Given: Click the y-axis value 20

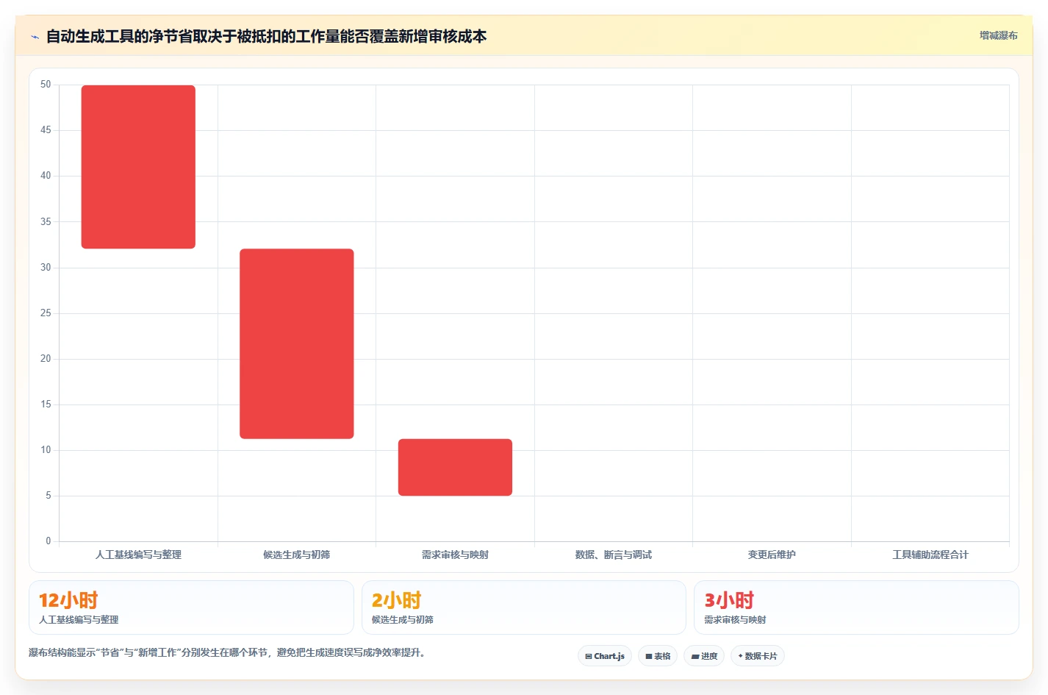Looking at the screenshot, I should [x=46, y=359].
